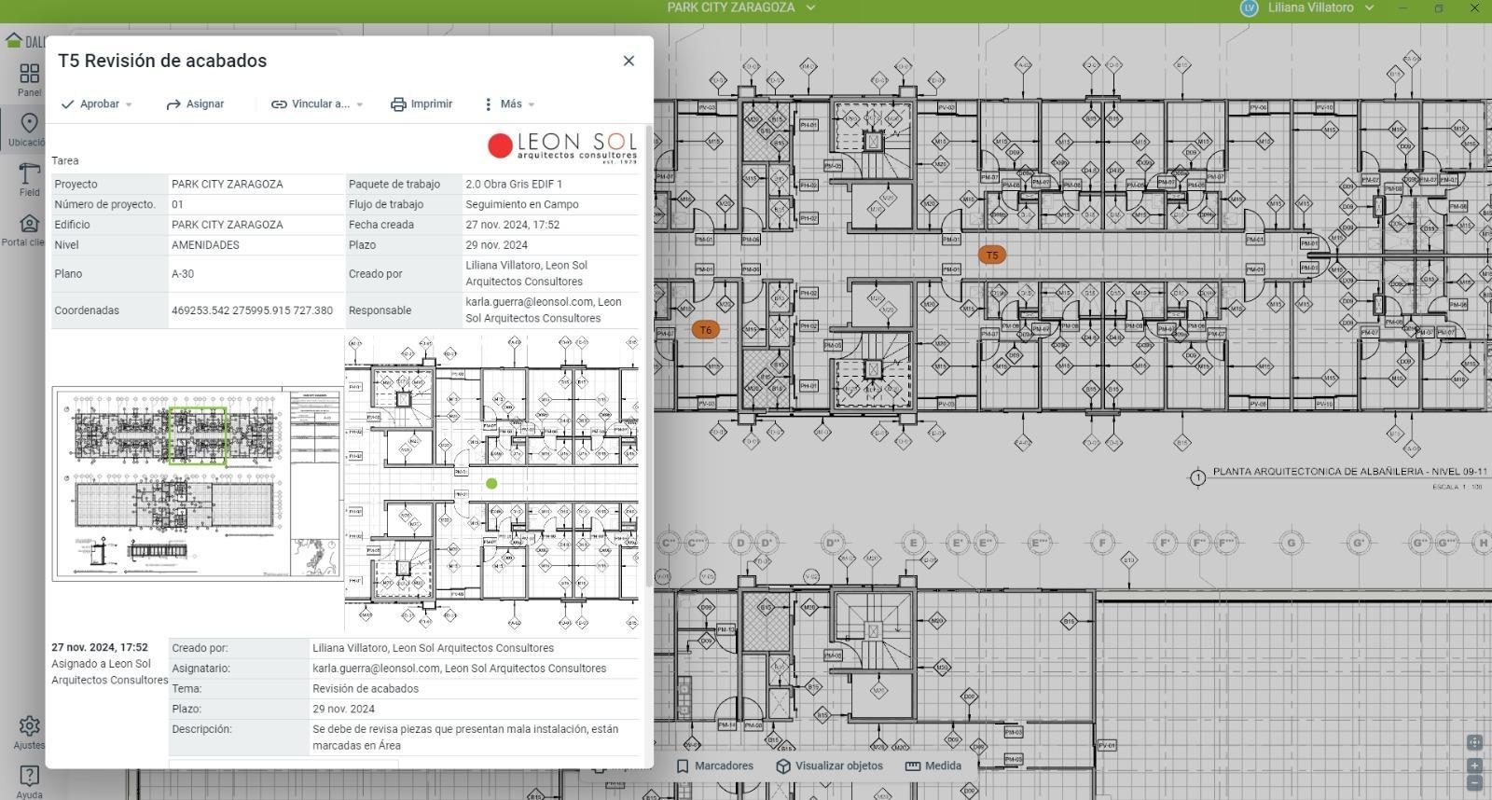Click the Proyecto value PARK CITY ZARAGOZA

227,185
